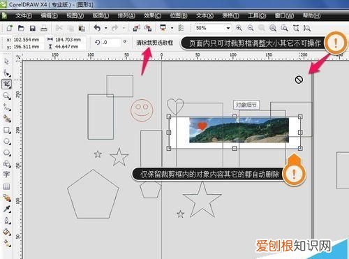The width and height of the screenshot is (349, 259).
Task: Open the redo history dropdown arrow
Action: pyautogui.click(x=124, y=28)
